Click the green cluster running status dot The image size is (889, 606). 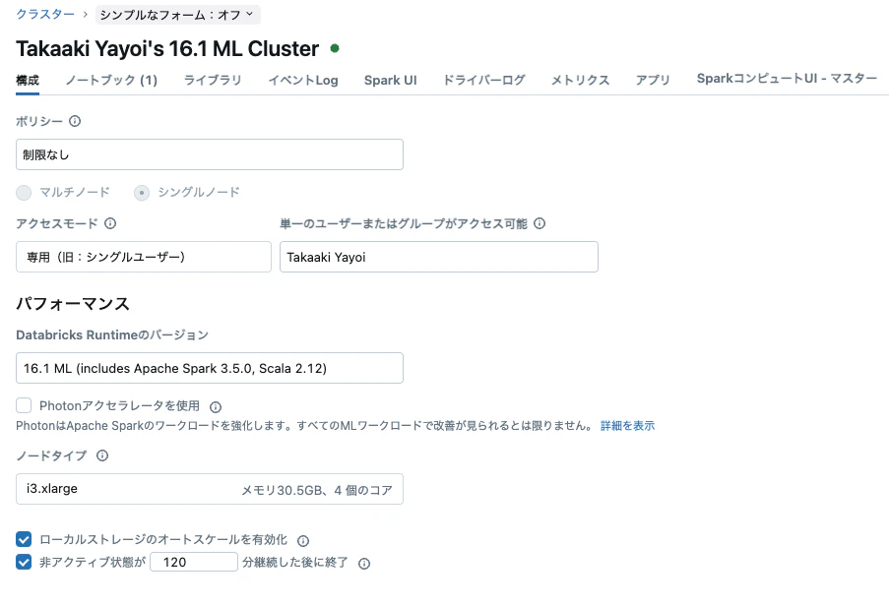click(335, 49)
